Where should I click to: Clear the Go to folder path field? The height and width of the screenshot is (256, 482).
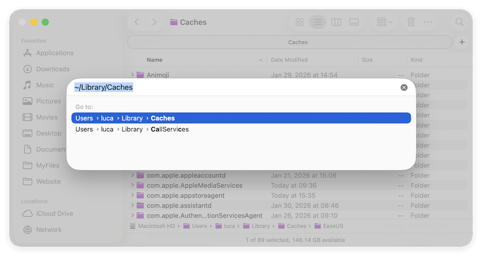[x=404, y=88]
